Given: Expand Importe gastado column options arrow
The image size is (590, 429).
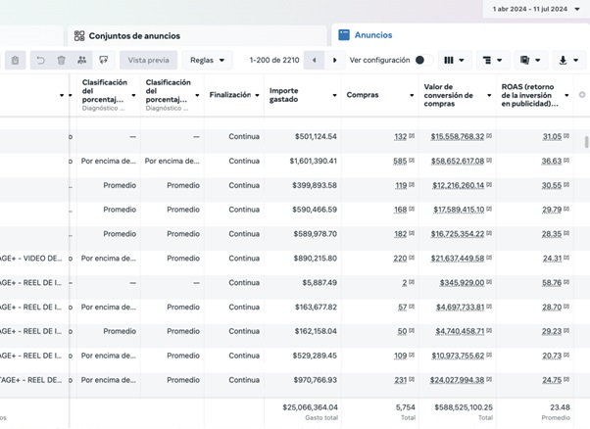Looking at the screenshot, I should pos(335,96).
